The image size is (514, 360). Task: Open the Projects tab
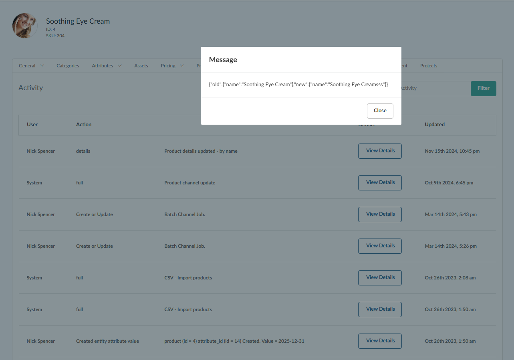(x=428, y=66)
